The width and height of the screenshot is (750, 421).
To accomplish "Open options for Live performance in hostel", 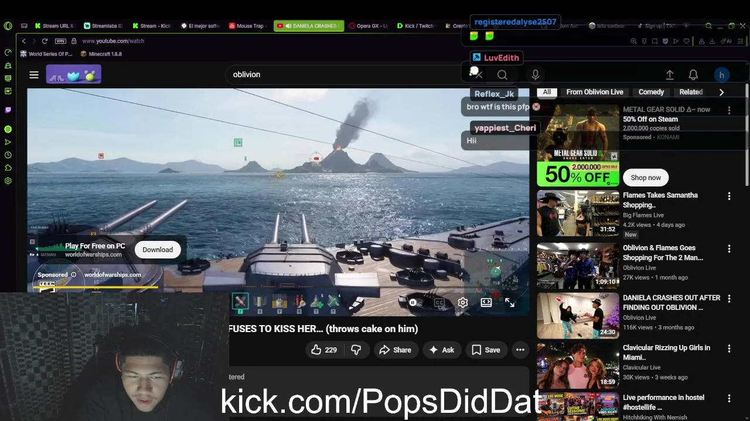I will (x=729, y=398).
